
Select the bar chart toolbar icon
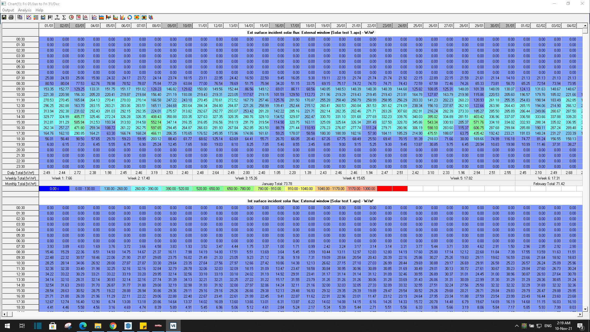click(x=123, y=17)
